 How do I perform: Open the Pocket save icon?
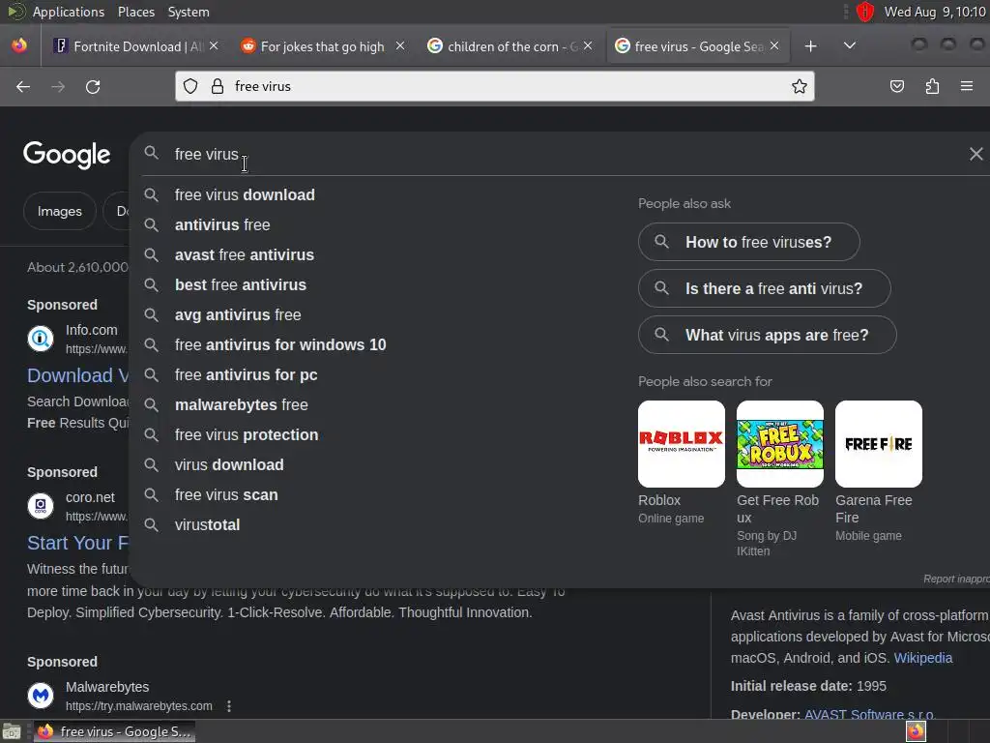tap(896, 86)
